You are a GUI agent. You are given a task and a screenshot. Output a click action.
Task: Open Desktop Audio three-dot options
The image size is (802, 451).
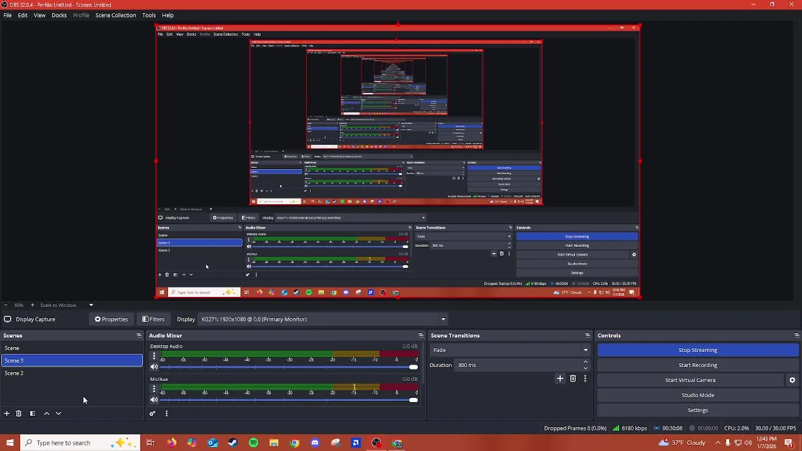[154, 356]
